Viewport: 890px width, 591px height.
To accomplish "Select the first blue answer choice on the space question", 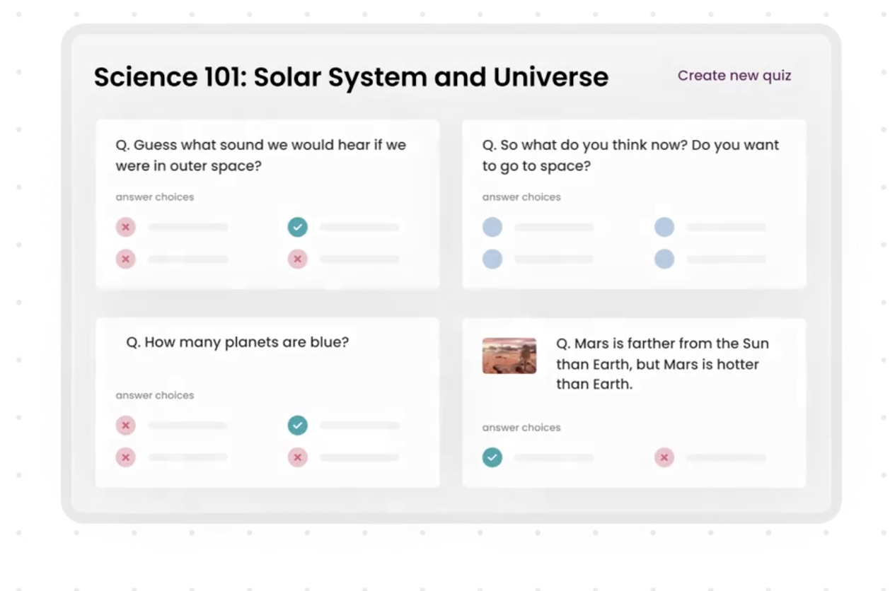I will pos(492,227).
